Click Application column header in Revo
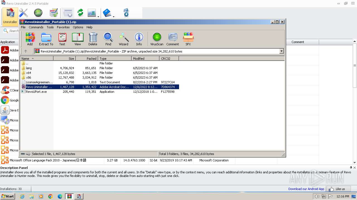Viewport: 357px width, 200px height. 9,42
